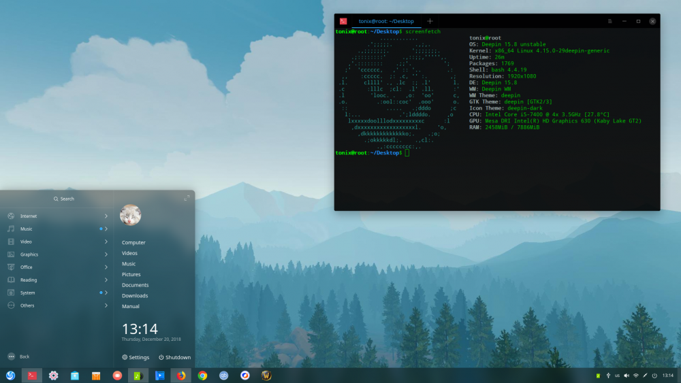The height and width of the screenshot is (383, 681).
Task: Focus the launcher Search field
Action: click(x=64, y=199)
